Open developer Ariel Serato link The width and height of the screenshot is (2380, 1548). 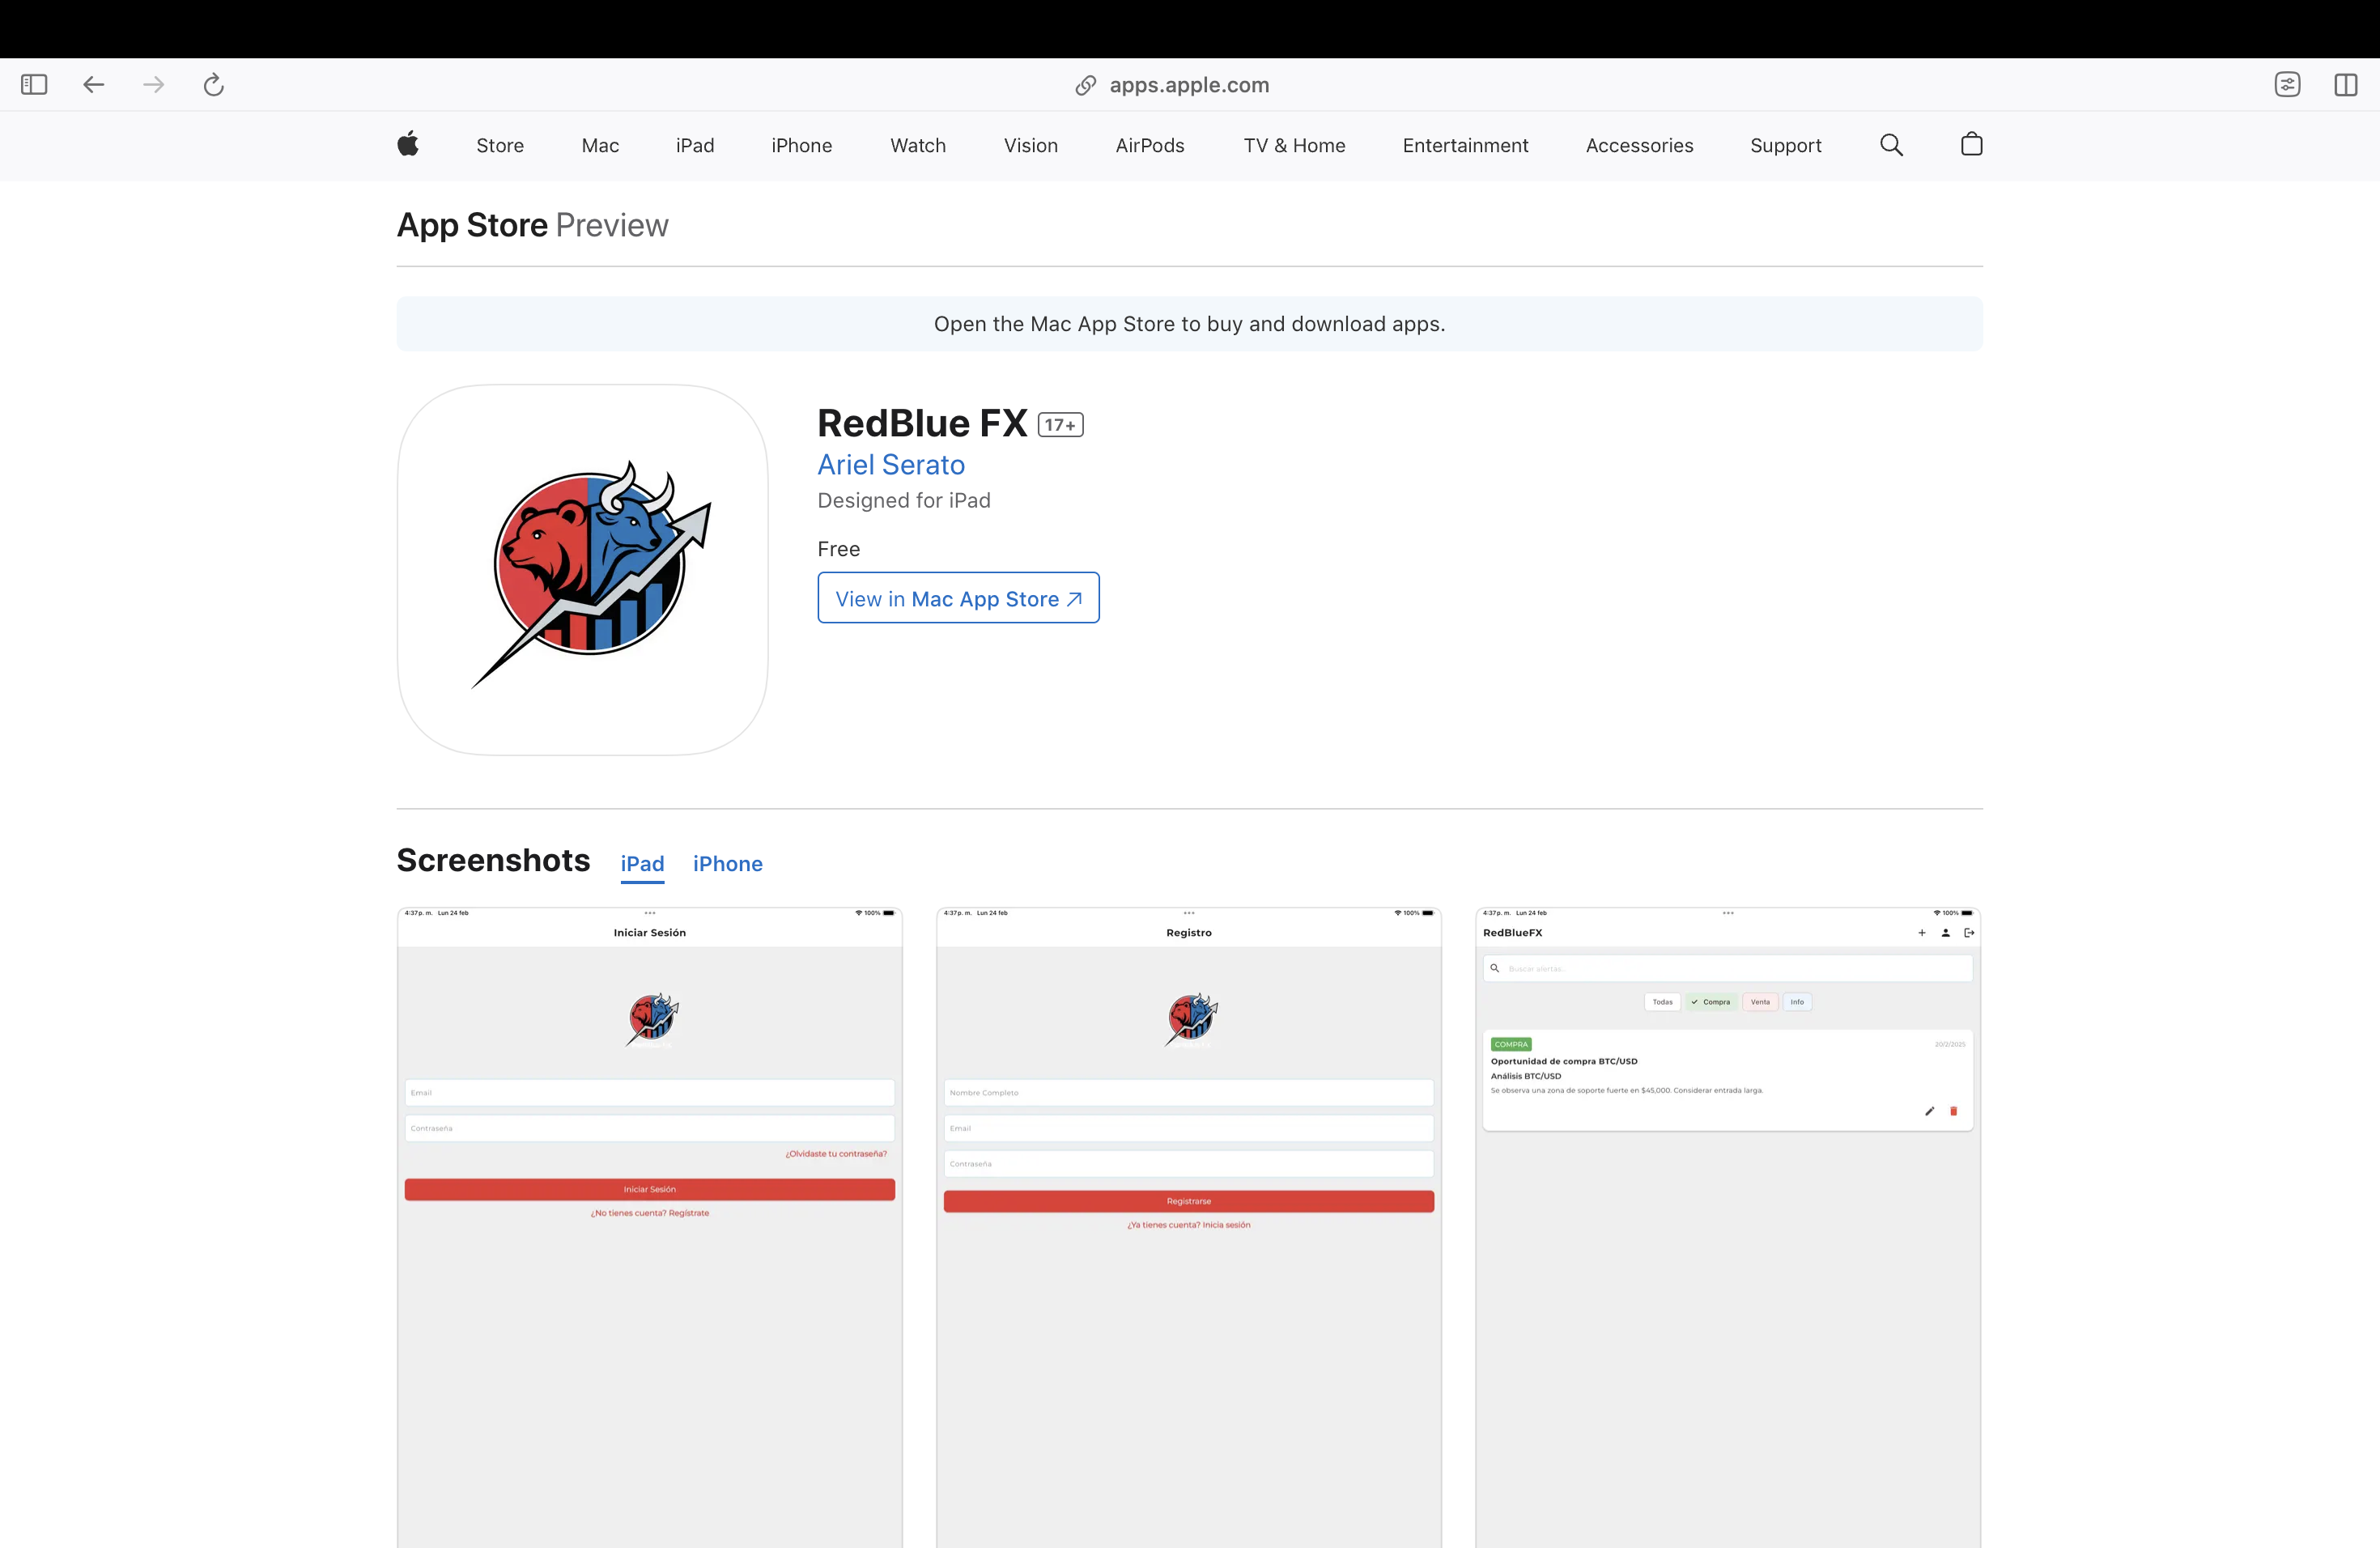[x=891, y=465]
